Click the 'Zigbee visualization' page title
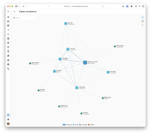The height and width of the screenshot is (134, 151). [28, 12]
